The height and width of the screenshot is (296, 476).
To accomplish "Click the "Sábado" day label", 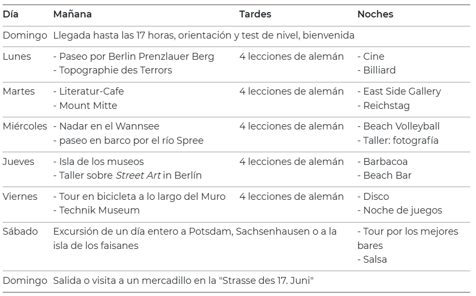I will pos(20,232).
